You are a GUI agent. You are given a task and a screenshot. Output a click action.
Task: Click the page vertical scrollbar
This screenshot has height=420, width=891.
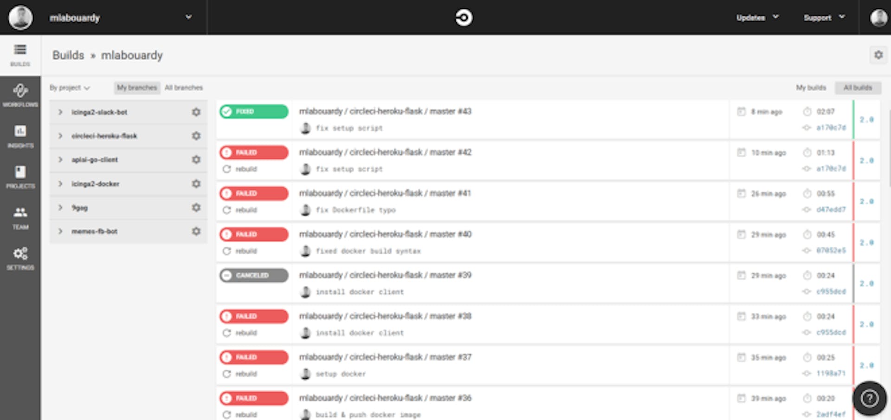889,149
